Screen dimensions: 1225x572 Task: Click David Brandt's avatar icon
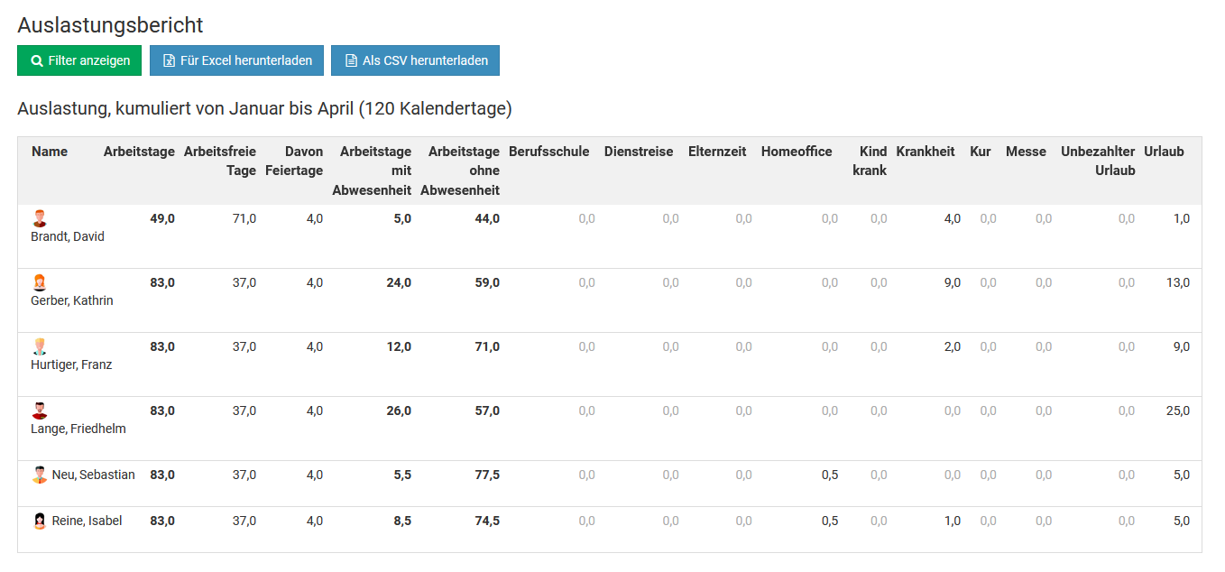pyautogui.click(x=40, y=218)
